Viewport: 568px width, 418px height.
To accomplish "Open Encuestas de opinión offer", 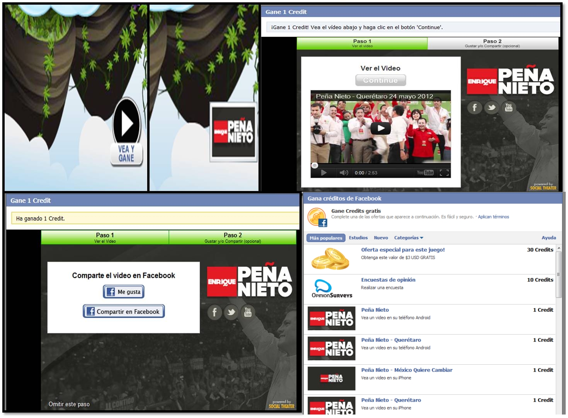I will (388, 280).
